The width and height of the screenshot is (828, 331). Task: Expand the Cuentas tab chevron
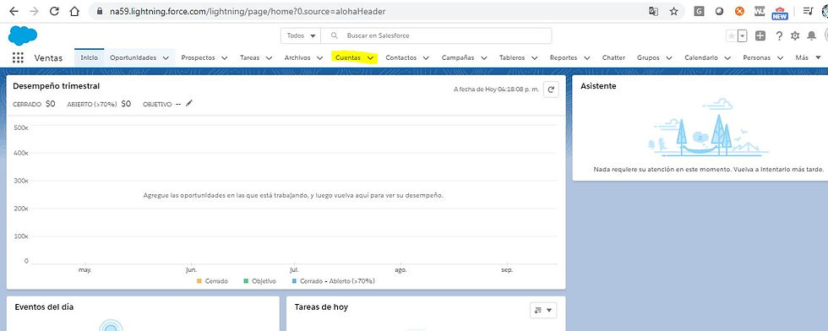(x=371, y=58)
